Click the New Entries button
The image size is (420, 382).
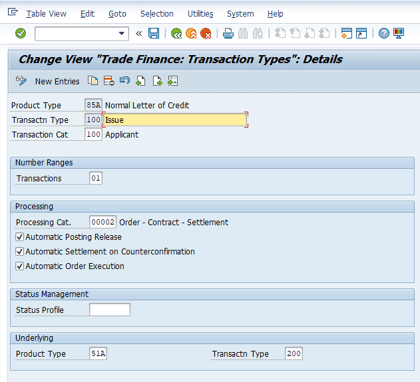(x=57, y=81)
